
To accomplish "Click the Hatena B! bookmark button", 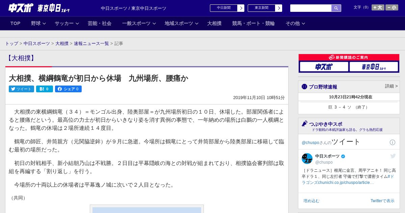I will (44, 89).
